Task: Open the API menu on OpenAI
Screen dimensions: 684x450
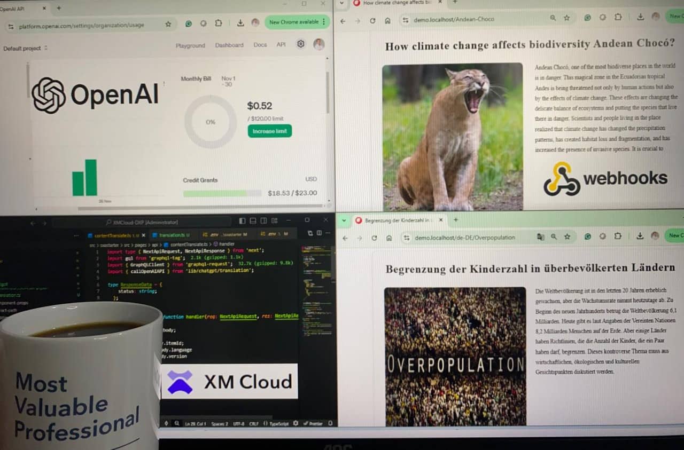Action: (281, 45)
